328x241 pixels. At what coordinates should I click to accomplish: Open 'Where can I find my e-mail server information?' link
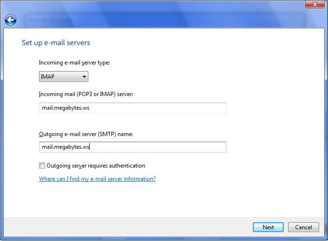pyautogui.click(x=97, y=179)
